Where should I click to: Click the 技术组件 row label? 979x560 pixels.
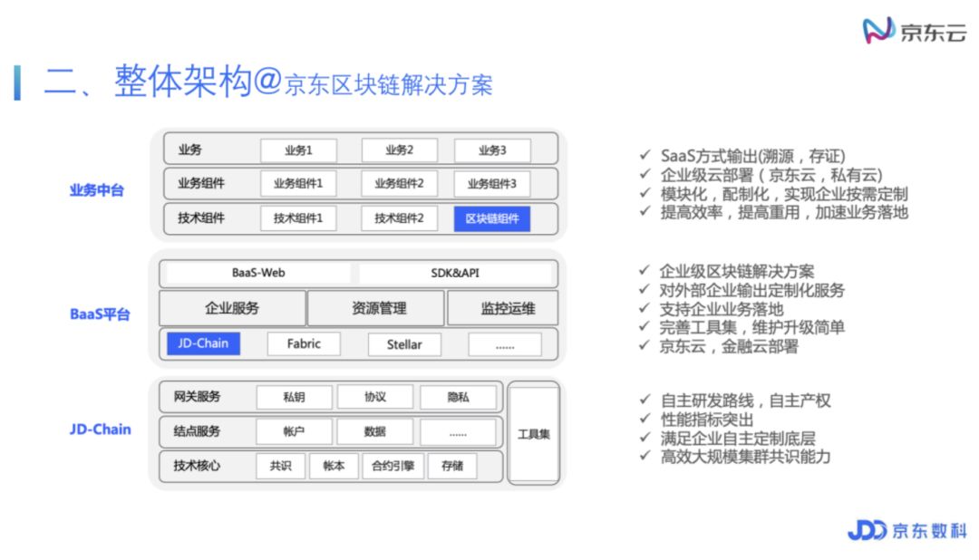coord(201,217)
